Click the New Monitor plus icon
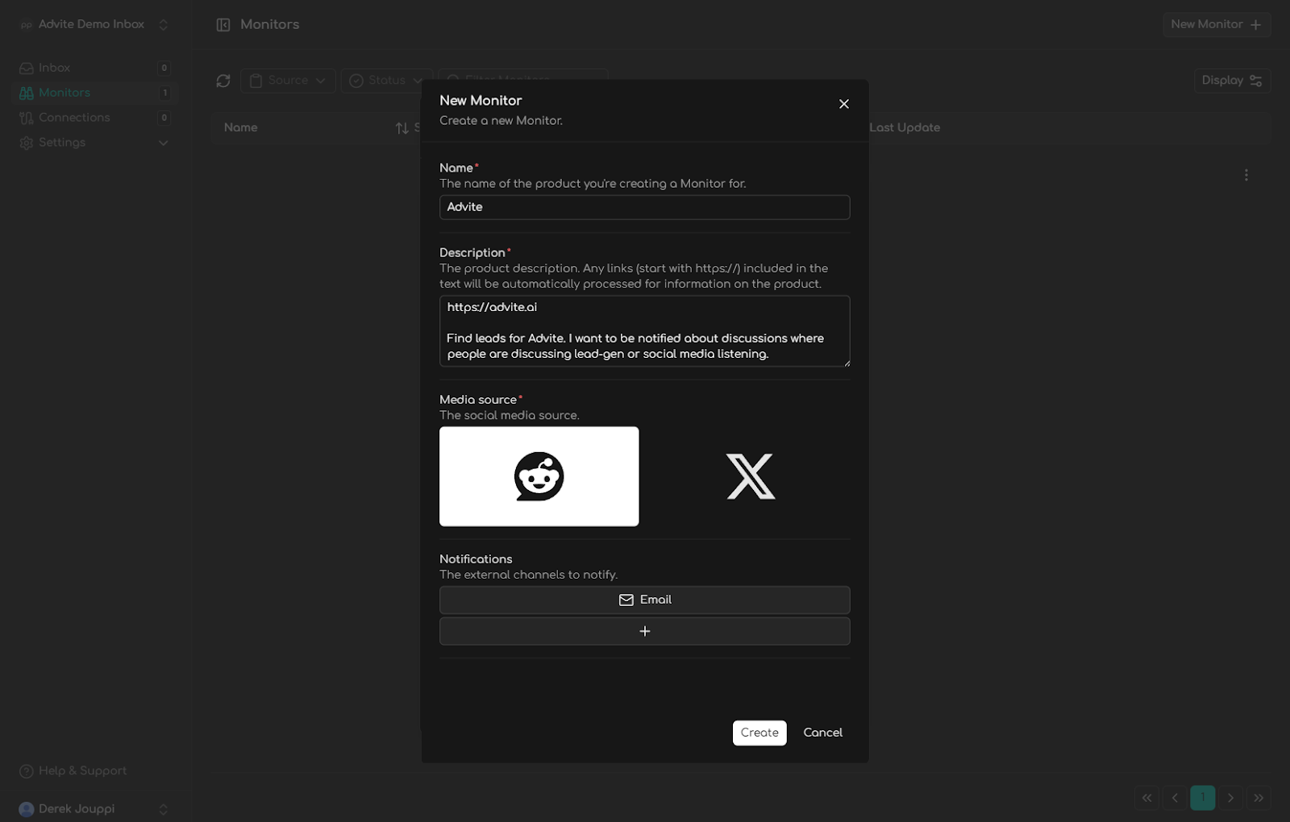The height and width of the screenshot is (822, 1290). [x=1256, y=25]
